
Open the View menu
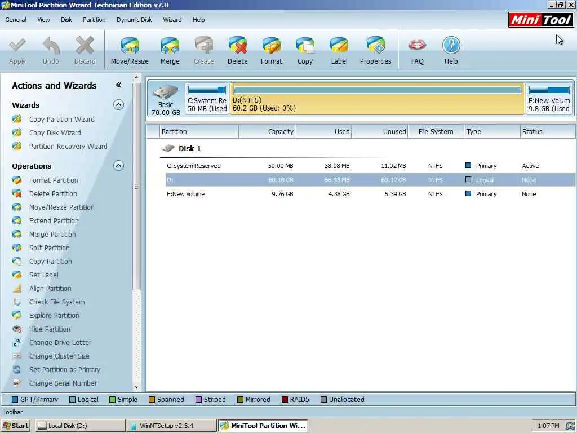point(43,20)
